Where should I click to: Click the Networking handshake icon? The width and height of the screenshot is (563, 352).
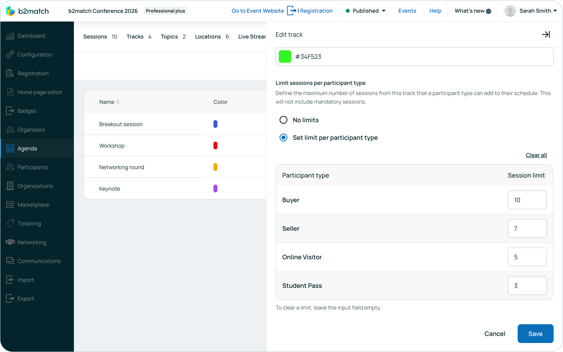click(10, 242)
